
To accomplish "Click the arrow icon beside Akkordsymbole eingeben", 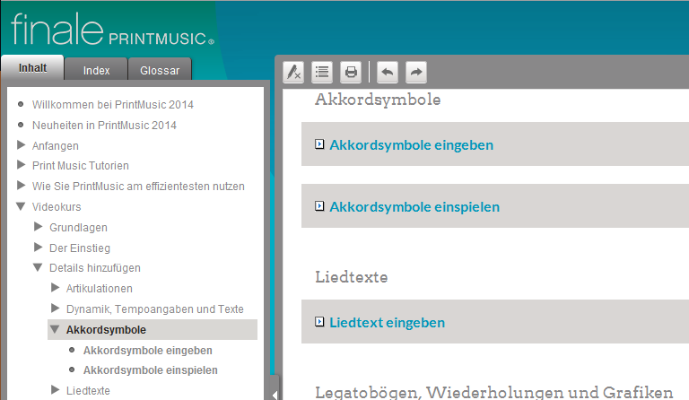I will pyautogui.click(x=319, y=144).
